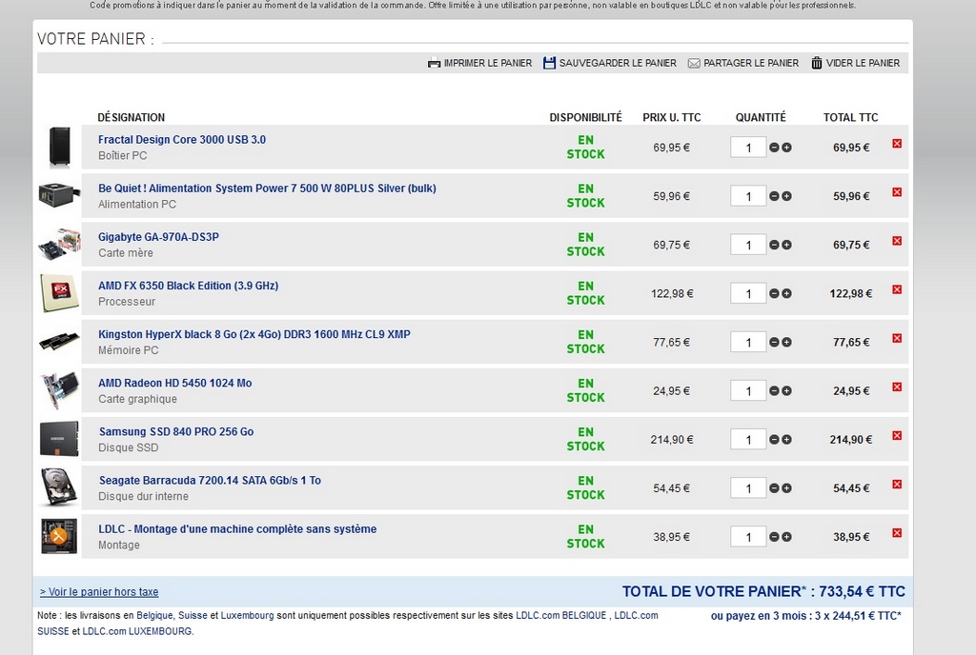Screen dimensions: 976x655
Task: Remove Seagate Barracuda drive from cart
Action: tap(897, 484)
